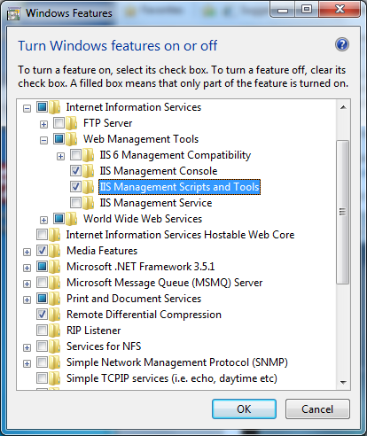Click the folder icon beside Media Features
This screenshot has width=367, height=436.
pos(55,251)
